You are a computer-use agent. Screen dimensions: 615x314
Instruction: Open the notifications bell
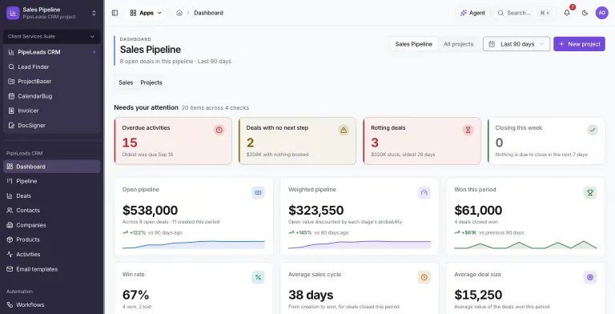pyautogui.click(x=567, y=13)
